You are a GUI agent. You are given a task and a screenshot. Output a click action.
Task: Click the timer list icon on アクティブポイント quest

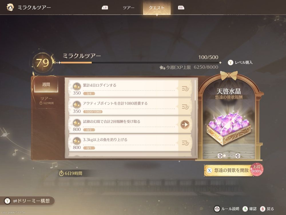(185, 107)
